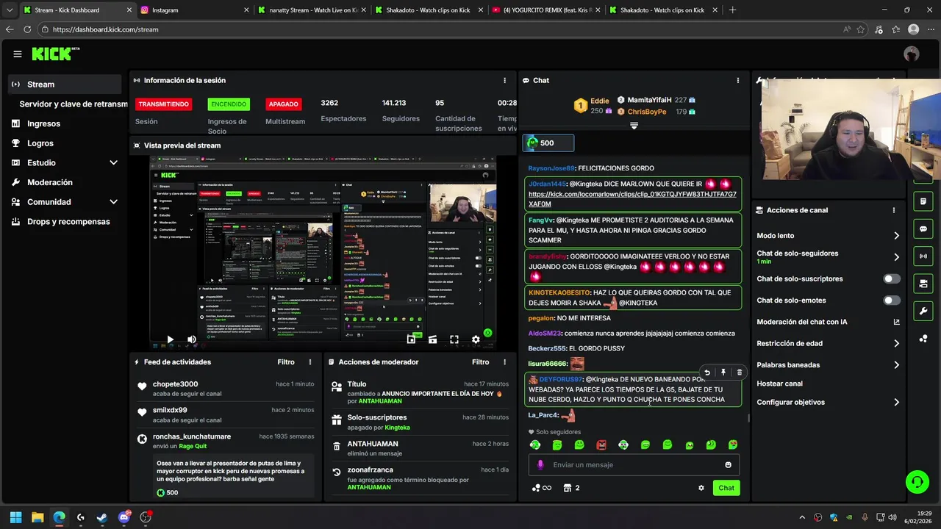Insert the red angry emote
This screenshot has height=529, width=941.
[601, 445]
